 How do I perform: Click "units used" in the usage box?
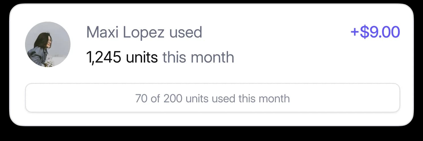point(210,99)
